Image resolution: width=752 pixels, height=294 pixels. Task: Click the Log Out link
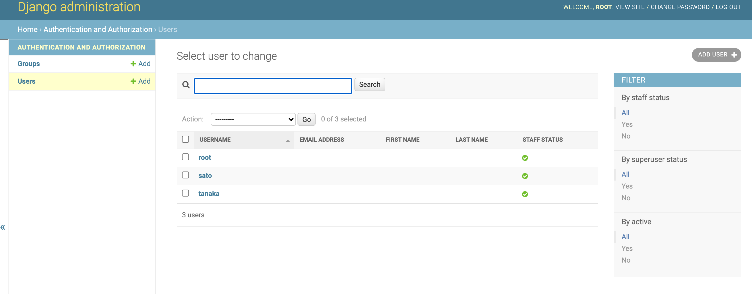pyautogui.click(x=728, y=7)
